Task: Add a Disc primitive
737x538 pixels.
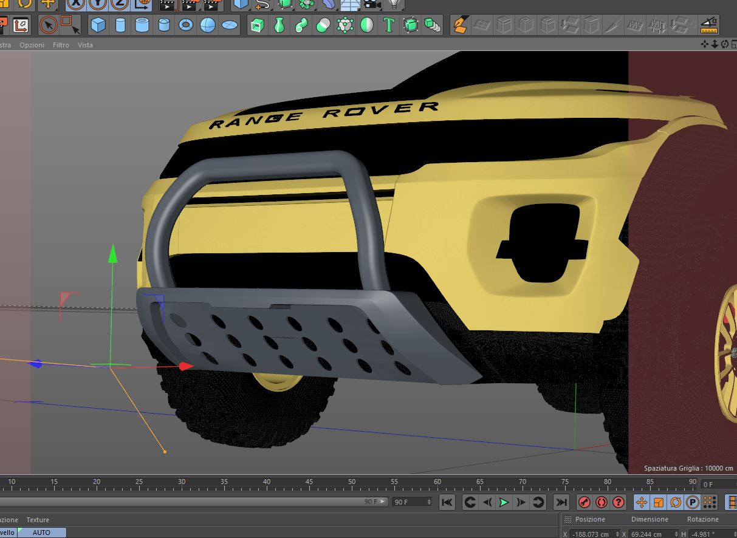Action: click(x=230, y=26)
